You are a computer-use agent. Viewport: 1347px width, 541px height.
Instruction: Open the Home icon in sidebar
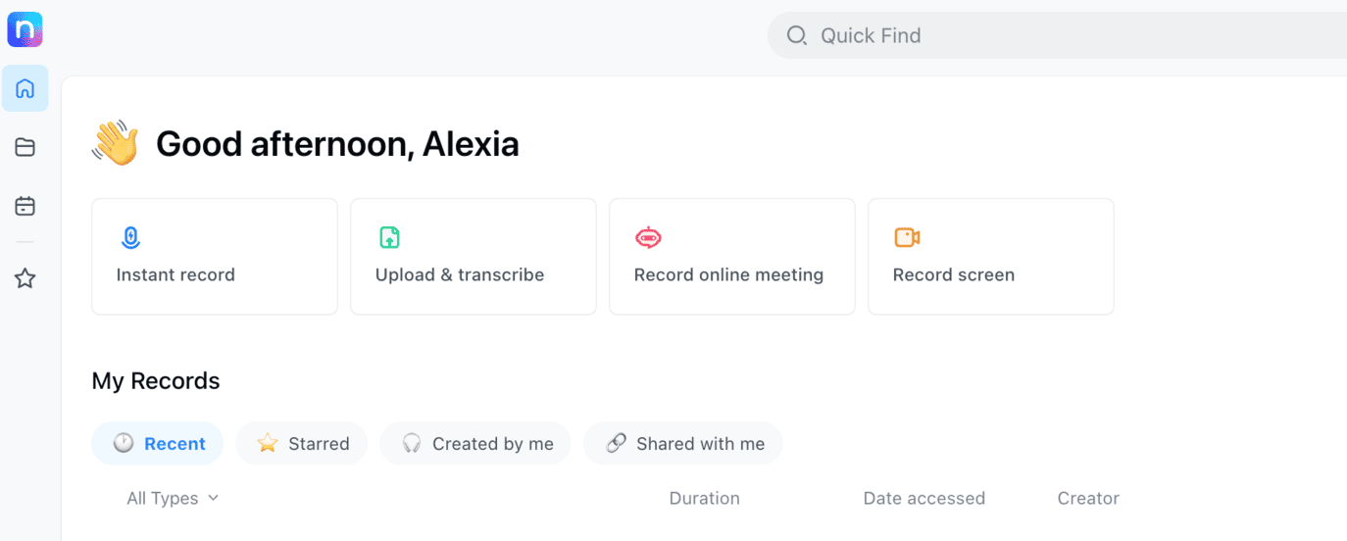(x=25, y=88)
